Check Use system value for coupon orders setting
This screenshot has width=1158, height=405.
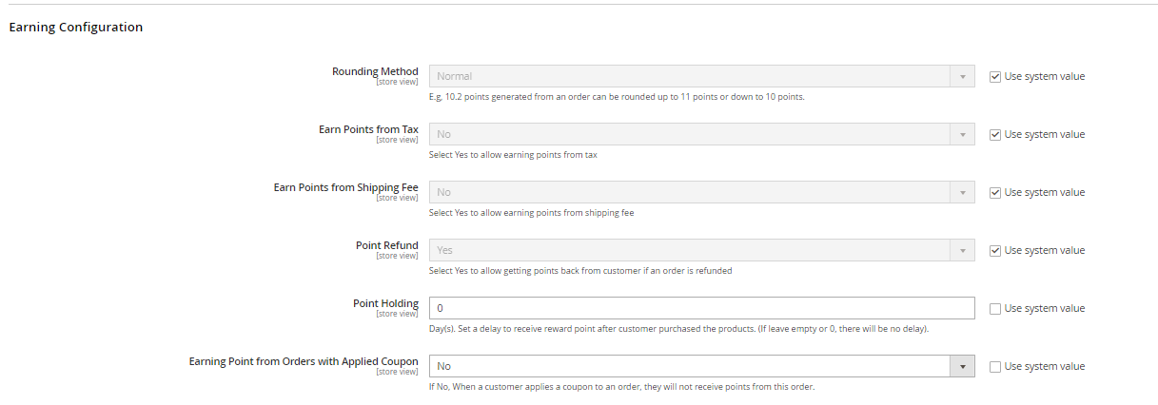[995, 366]
